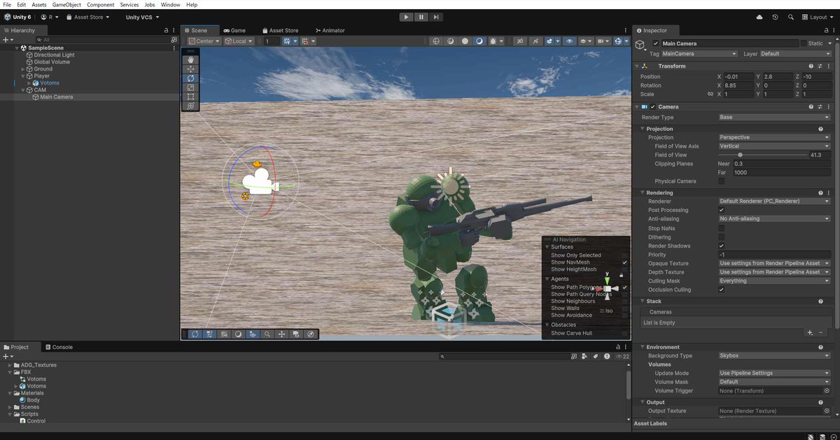Click the Pause button
Image resolution: width=840 pixels, height=440 pixels.
click(x=421, y=17)
